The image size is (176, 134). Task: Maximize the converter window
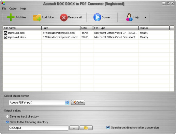(x=168, y=4)
